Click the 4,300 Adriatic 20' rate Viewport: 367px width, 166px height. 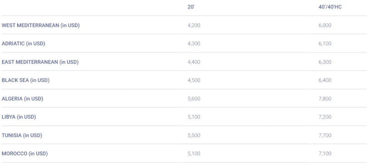194,44
